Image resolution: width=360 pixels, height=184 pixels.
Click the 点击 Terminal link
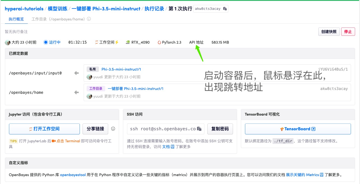(x=68, y=141)
